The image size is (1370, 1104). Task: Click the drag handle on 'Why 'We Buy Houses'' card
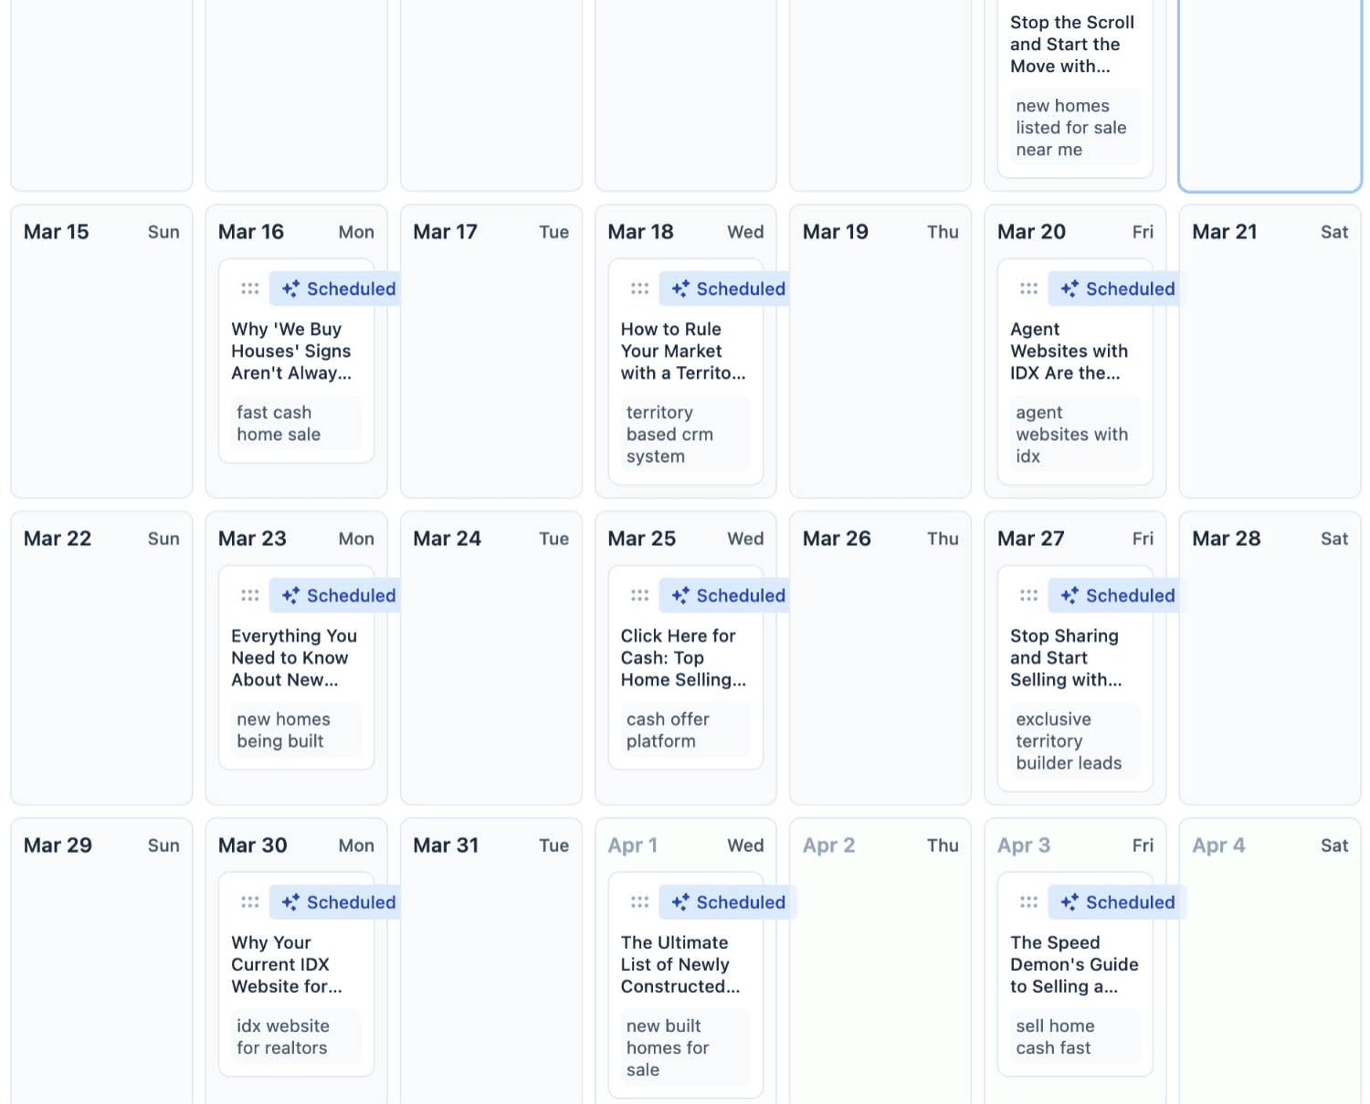pos(249,288)
